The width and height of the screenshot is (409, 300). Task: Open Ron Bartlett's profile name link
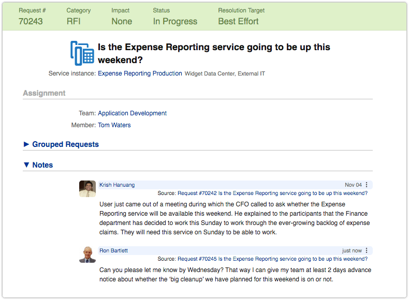(x=113, y=251)
